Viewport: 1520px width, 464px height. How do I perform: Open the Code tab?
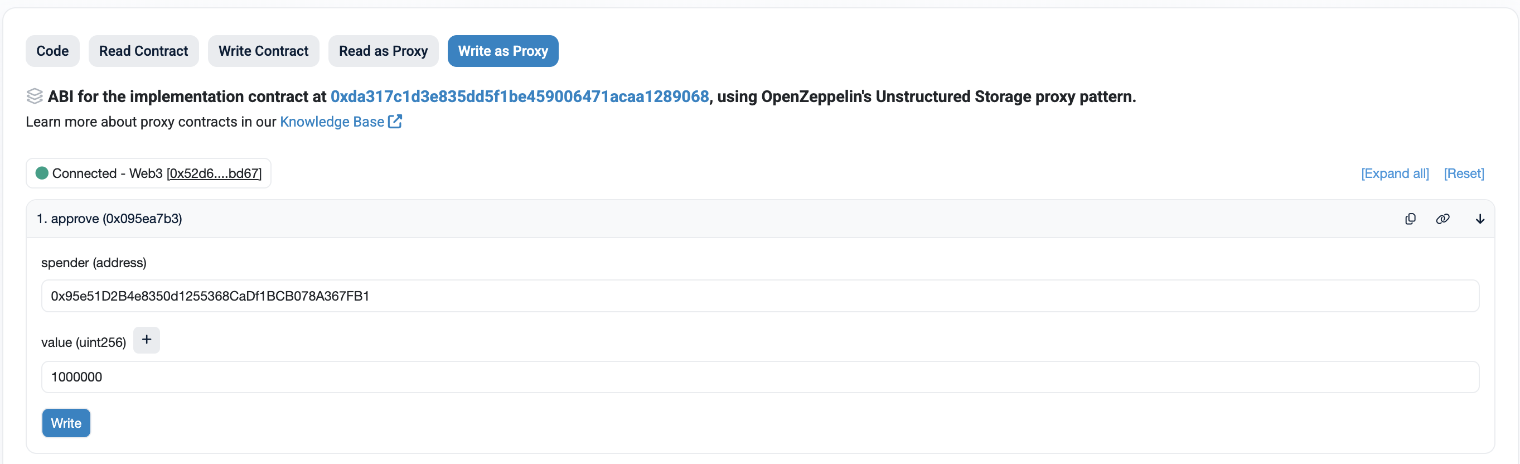52,51
